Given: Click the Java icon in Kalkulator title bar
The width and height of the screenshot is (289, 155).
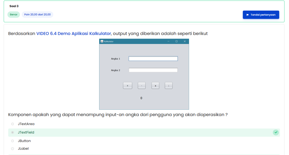Looking at the screenshot, I should click(102, 41).
